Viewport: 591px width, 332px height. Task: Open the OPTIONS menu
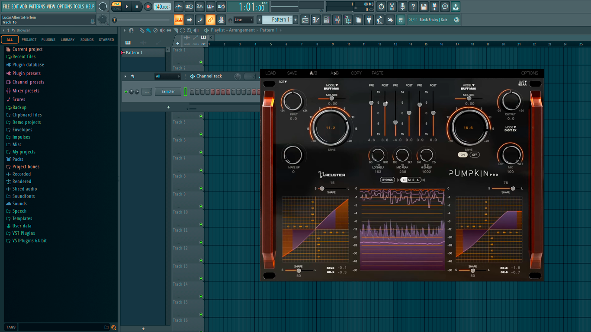(x=64, y=6)
